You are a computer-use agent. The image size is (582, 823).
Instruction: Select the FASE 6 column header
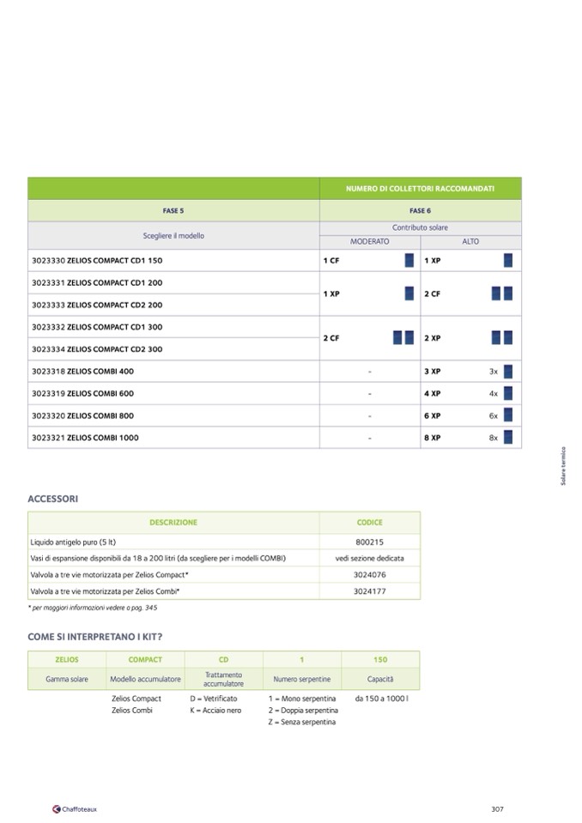coord(420,210)
